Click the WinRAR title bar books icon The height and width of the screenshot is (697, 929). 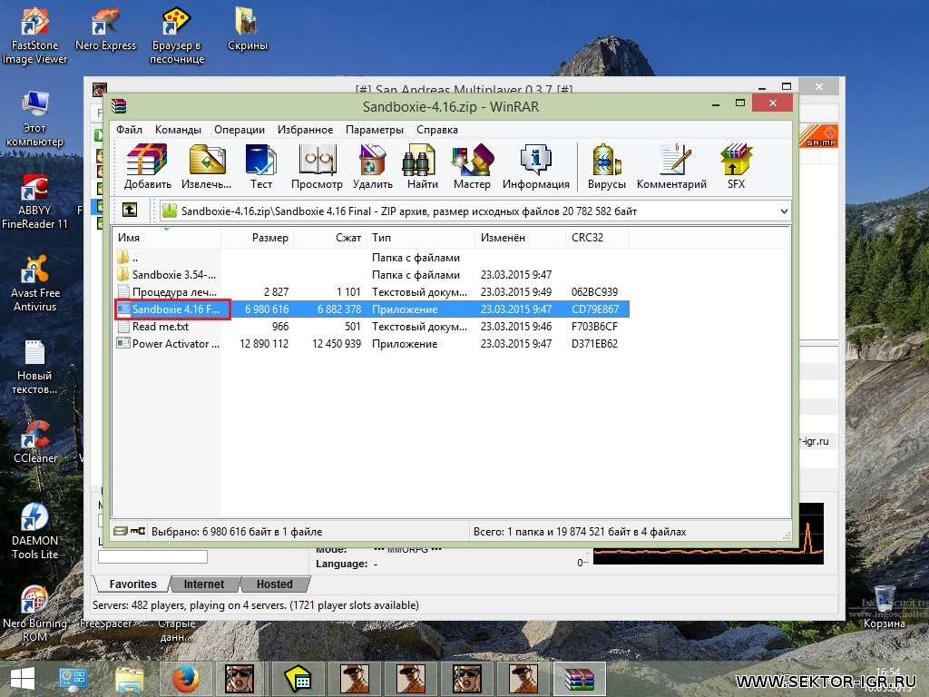(x=119, y=106)
